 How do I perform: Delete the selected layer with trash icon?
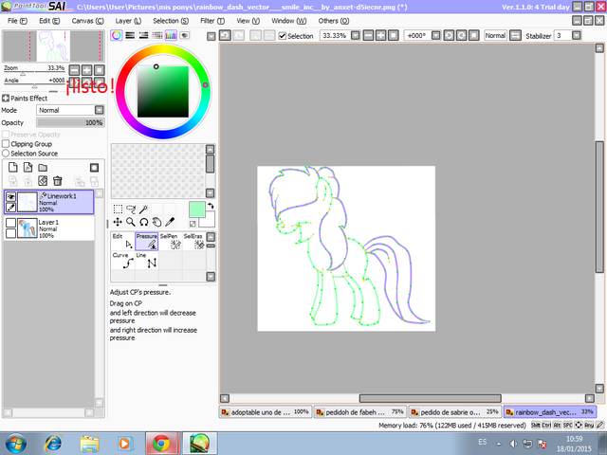point(57,181)
